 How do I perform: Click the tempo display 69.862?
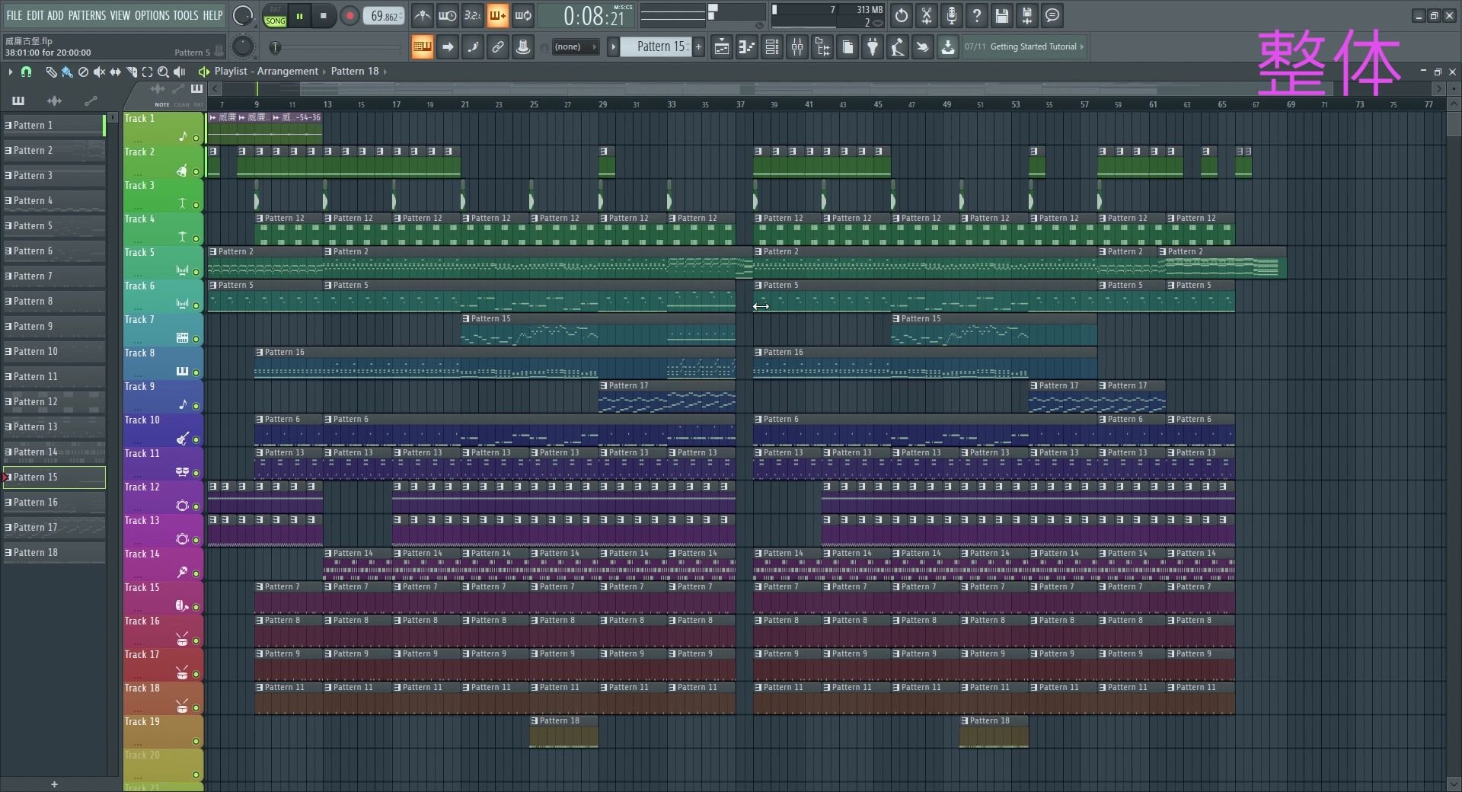pos(384,15)
